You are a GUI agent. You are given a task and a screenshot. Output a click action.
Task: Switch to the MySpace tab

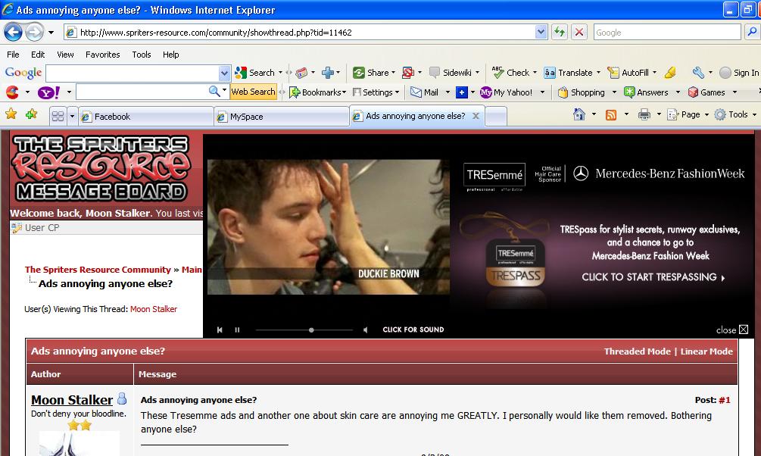282,117
